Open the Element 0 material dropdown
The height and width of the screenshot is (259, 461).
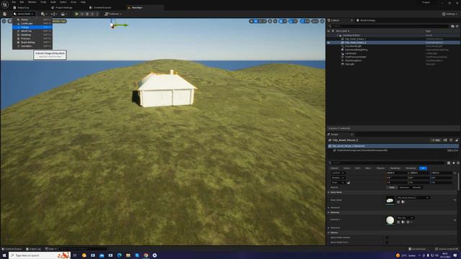click(406, 218)
